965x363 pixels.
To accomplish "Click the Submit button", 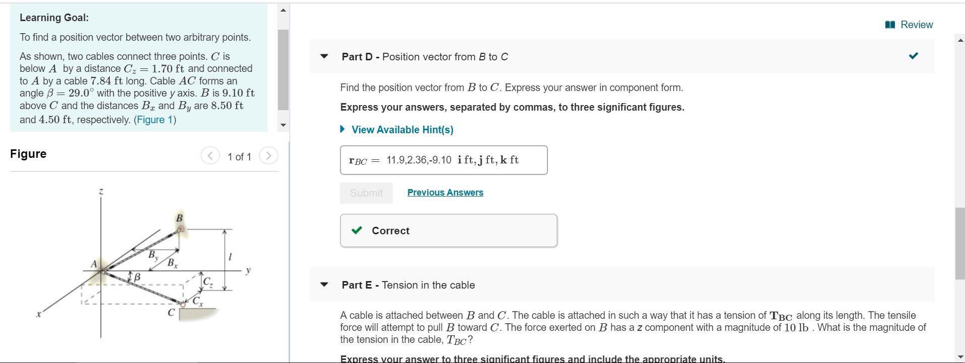I will point(366,193).
